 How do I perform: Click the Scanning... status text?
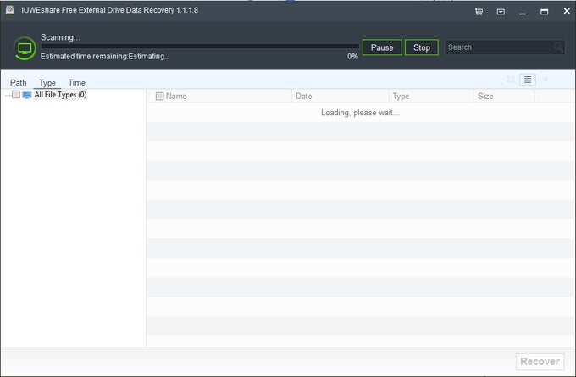click(60, 37)
